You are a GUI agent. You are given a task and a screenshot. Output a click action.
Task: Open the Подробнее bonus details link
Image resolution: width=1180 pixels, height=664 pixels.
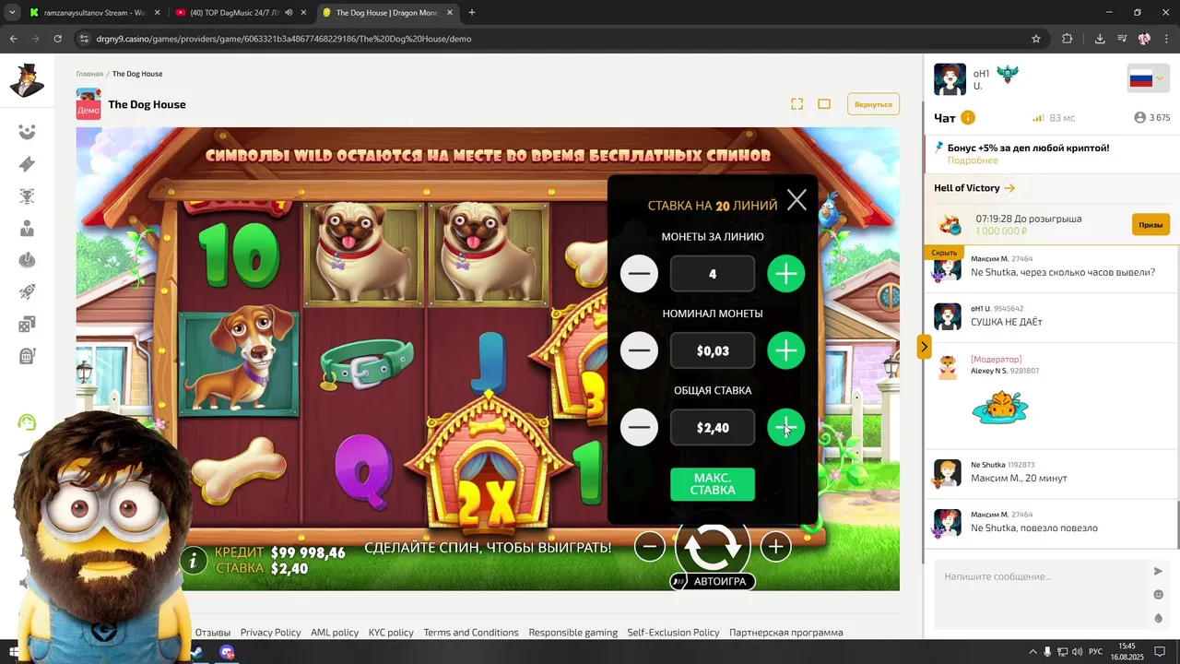point(973,160)
